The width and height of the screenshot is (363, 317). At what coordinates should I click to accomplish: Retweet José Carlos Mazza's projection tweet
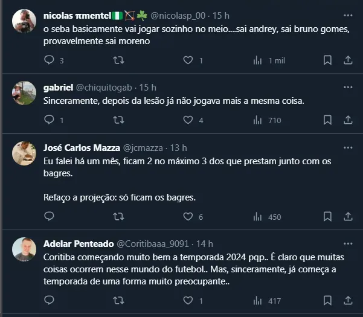click(119, 217)
